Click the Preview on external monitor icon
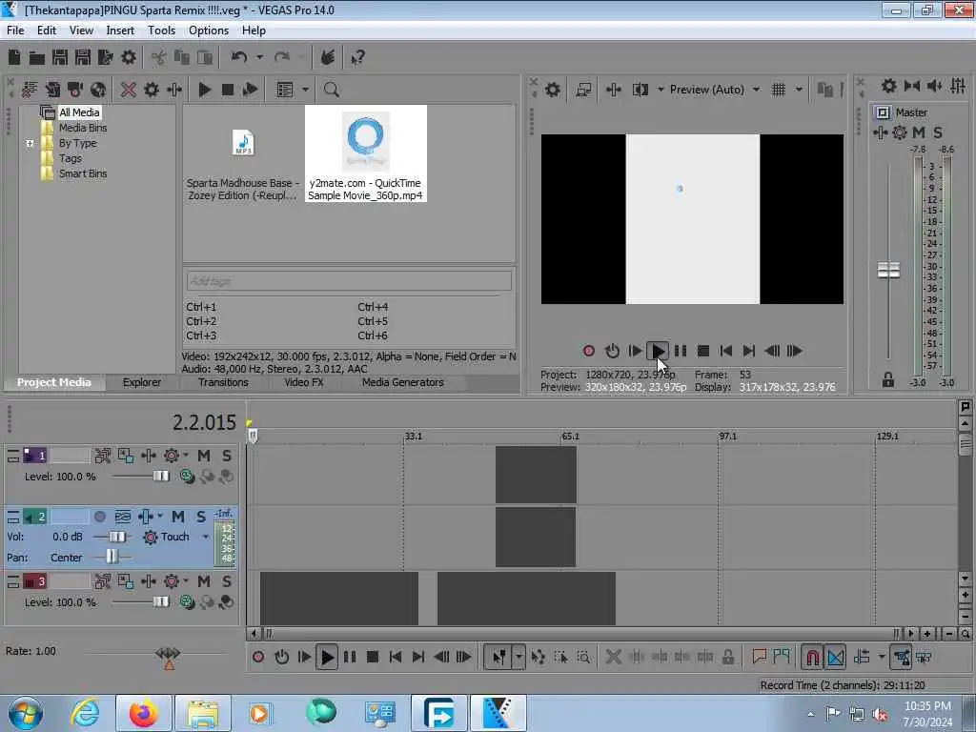The image size is (976, 732). point(583,90)
